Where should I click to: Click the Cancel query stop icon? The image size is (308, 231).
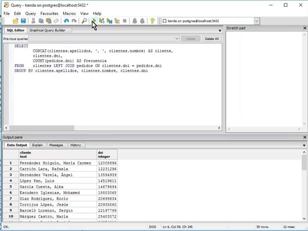125,21
